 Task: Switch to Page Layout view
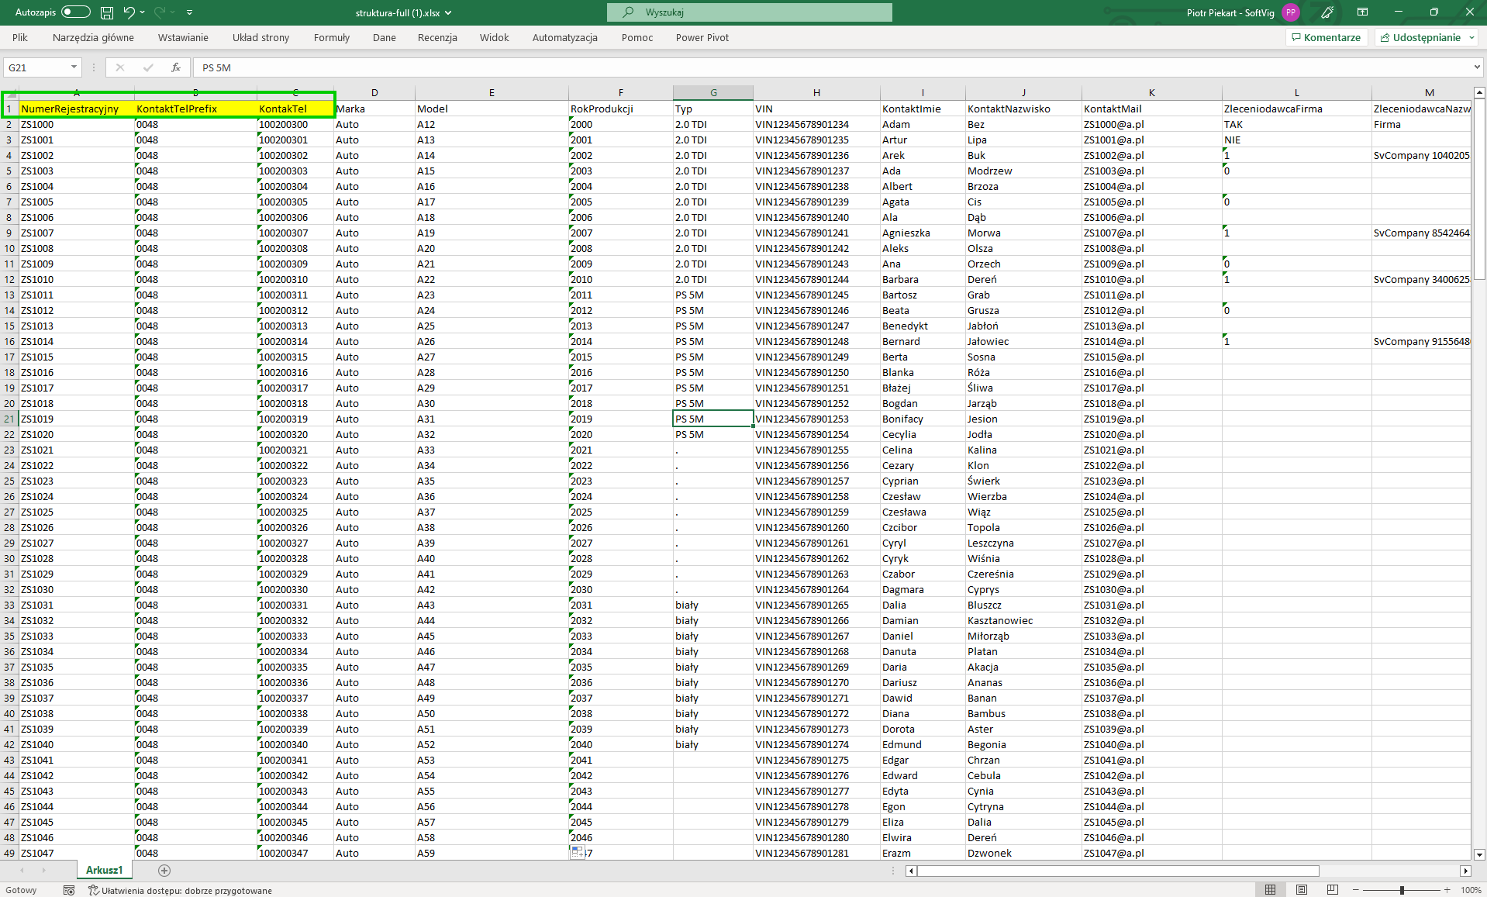point(1302,890)
